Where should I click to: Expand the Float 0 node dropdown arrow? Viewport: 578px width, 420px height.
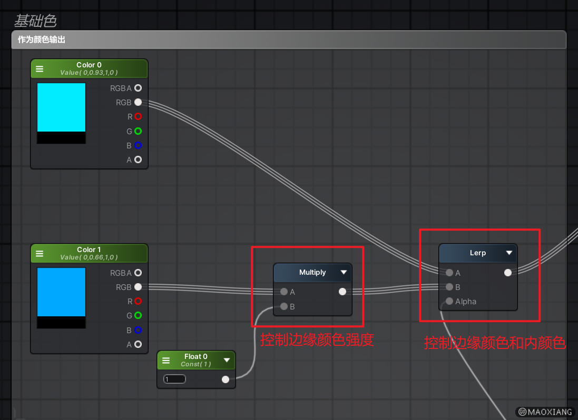tap(227, 361)
